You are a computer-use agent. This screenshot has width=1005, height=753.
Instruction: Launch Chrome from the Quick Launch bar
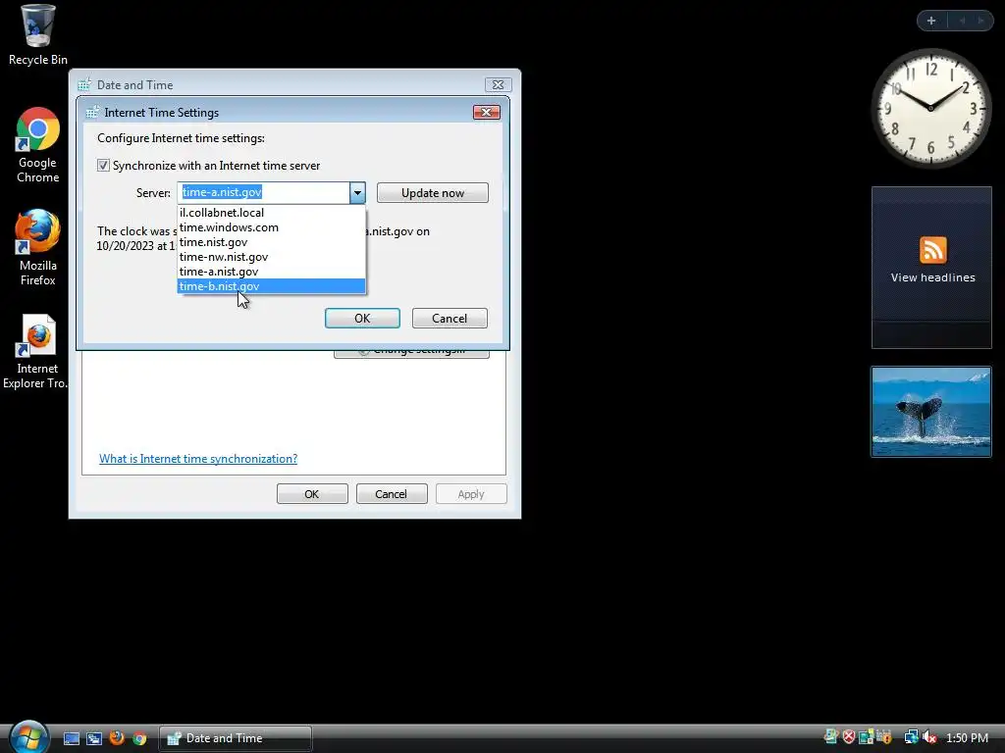(139, 738)
